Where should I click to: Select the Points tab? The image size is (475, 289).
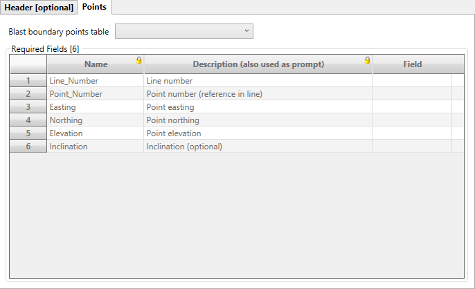click(94, 7)
